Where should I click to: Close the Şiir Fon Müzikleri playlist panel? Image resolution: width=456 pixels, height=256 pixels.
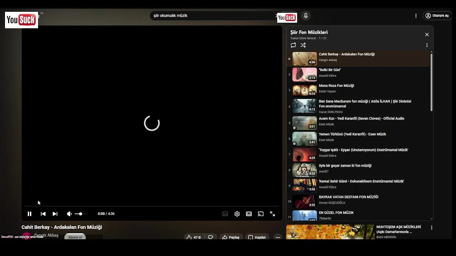point(427,34)
